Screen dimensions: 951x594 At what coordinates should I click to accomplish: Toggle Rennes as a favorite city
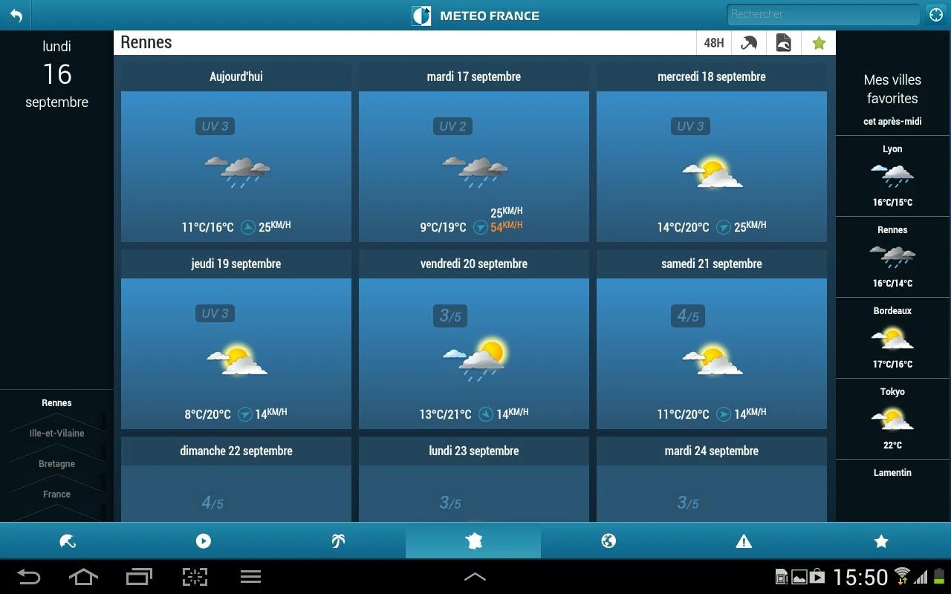pos(818,42)
